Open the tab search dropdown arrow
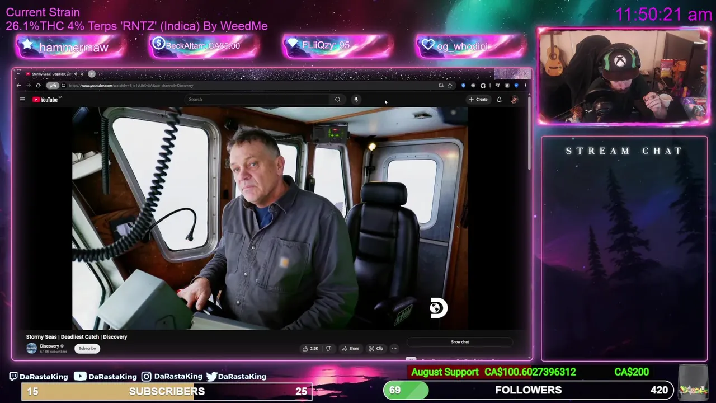The image size is (716, 403). (x=18, y=74)
